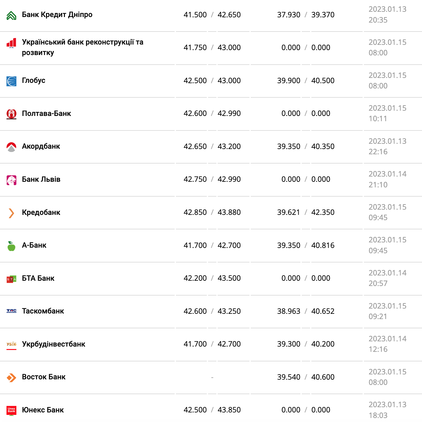Click the БТА Банк logo icon

(11, 279)
